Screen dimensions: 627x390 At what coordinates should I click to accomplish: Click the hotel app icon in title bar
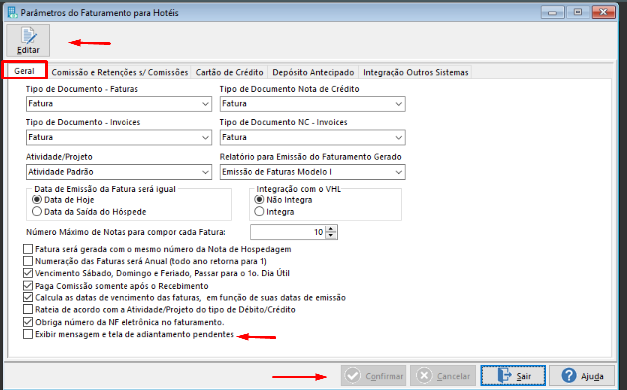(x=12, y=13)
